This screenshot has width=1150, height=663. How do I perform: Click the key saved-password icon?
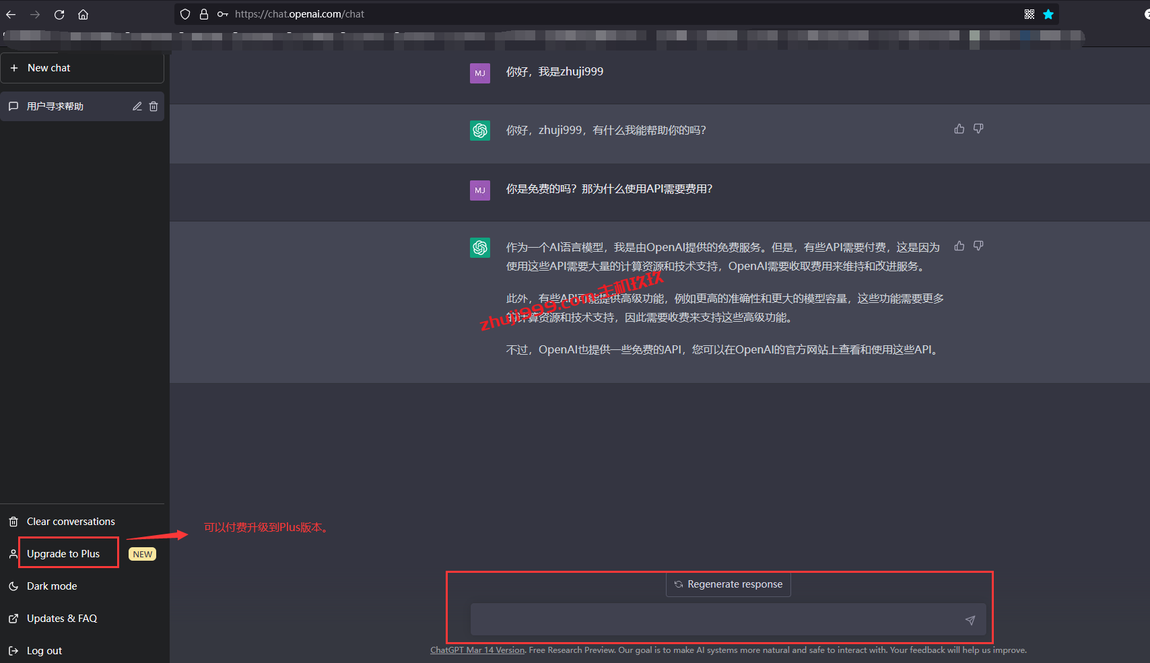click(222, 14)
